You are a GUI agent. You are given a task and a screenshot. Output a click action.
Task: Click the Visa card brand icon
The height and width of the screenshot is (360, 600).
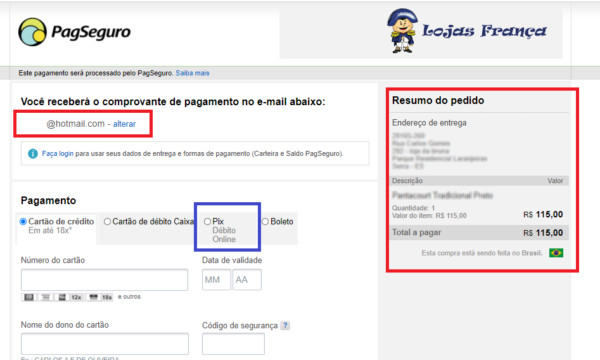click(46, 297)
